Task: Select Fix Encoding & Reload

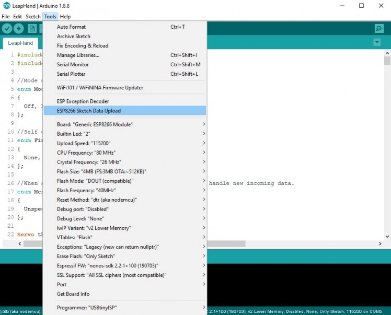Action: (125, 46)
